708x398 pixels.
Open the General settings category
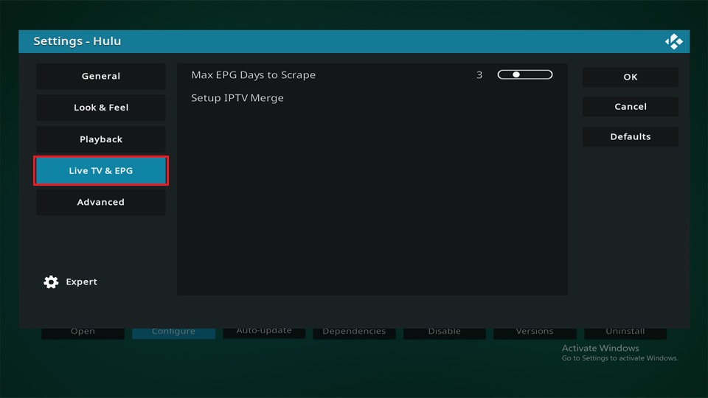pos(101,76)
